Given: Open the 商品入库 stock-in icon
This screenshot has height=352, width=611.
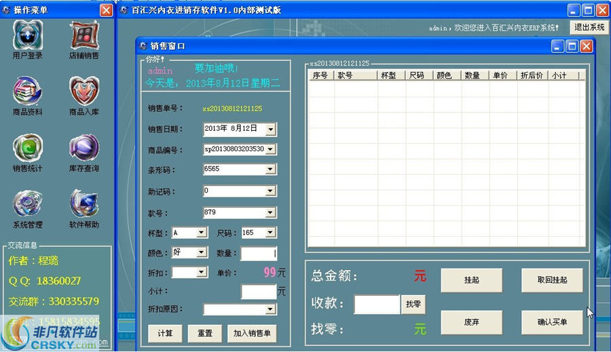Looking at the screenshot, I should [84, 92].
